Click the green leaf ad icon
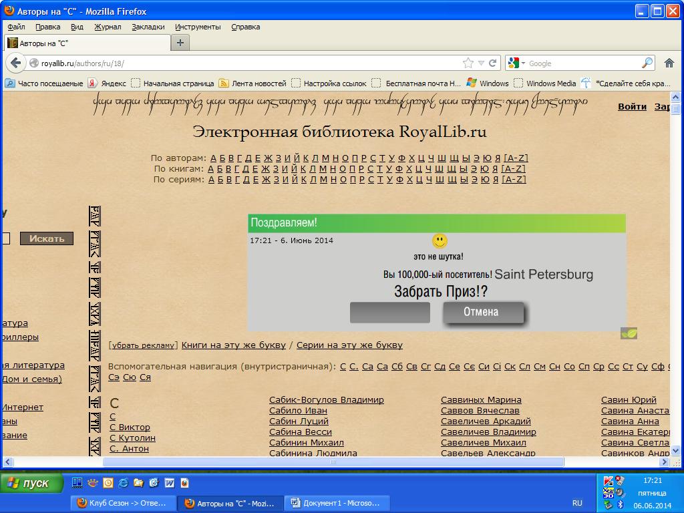Image resolution: width=684 pixels, height=513 pixels. (x=629, y=334)
